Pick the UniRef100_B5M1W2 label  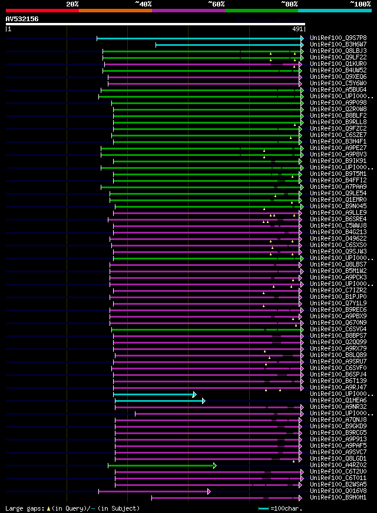(338, 271)
